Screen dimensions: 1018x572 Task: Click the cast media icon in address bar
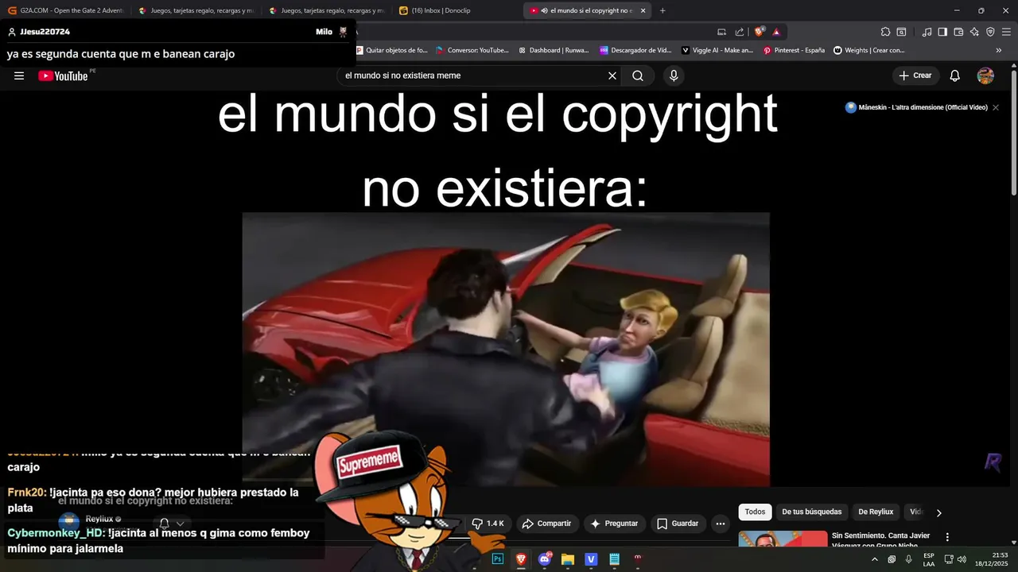pos(721,32)
